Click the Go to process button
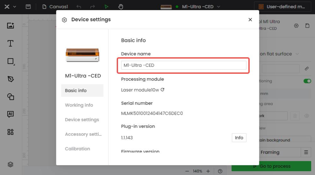The height and width of the screenshot is (175, 315). (x=271, y=166)
